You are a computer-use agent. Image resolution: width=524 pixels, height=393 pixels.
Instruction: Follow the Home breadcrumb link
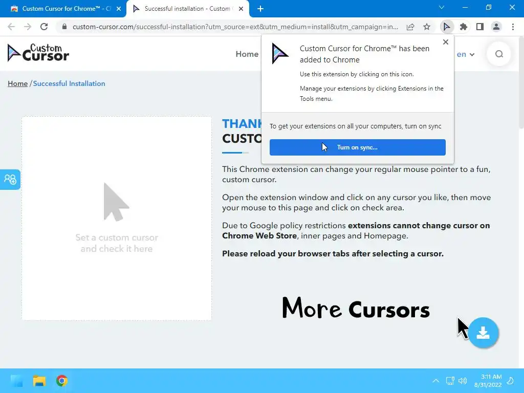[18, 83]
